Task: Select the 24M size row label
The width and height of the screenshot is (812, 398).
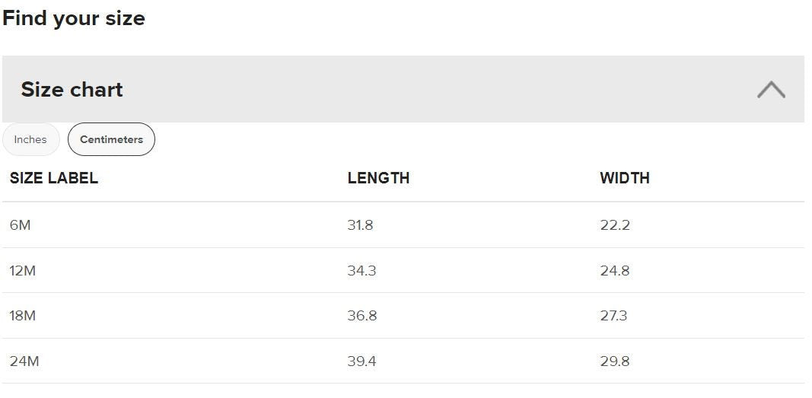Action: 24,361
